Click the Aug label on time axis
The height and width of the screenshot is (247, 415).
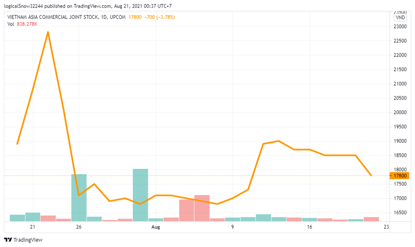point(156,227)
